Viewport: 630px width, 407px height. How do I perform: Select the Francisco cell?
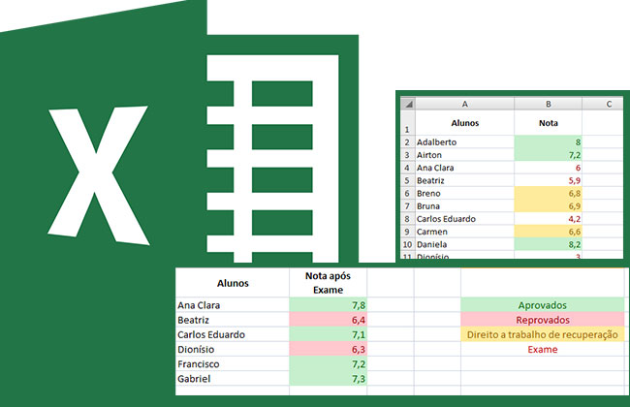click(233, 364)
